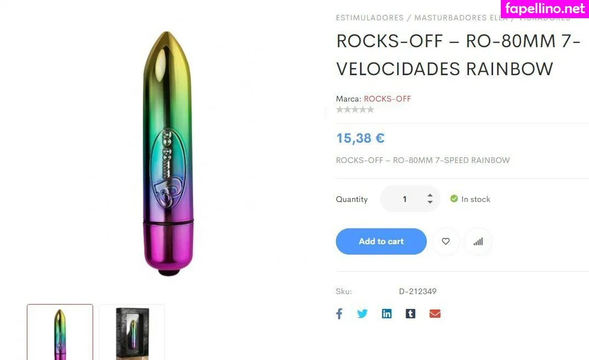
Task: Click Add to cart button
Action: (381, 241)
